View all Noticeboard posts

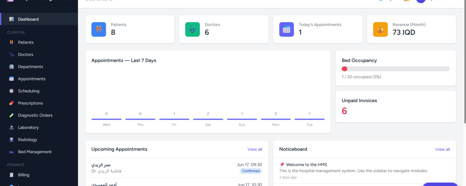pyautogui.click(x=442, y=149)
